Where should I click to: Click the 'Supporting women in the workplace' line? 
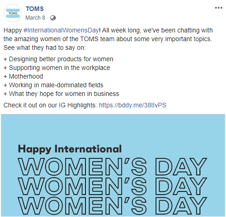pyautogui.click(x=57, y=68)
